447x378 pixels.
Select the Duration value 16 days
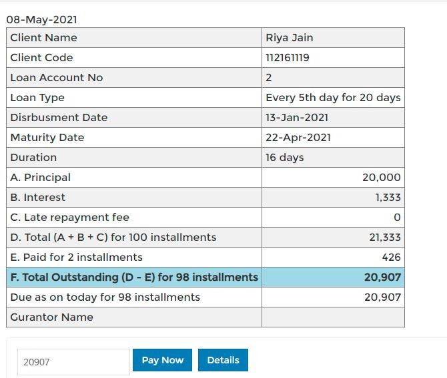(x=284, y=157)
